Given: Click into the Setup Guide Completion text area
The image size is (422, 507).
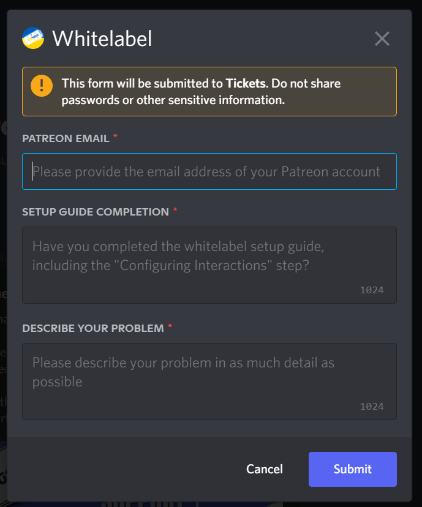Looking at the screenshot, I should click(209, 265).
